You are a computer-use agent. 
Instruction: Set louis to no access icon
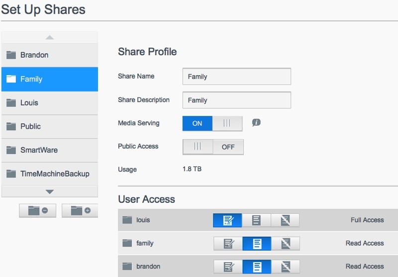pos(285,220)
